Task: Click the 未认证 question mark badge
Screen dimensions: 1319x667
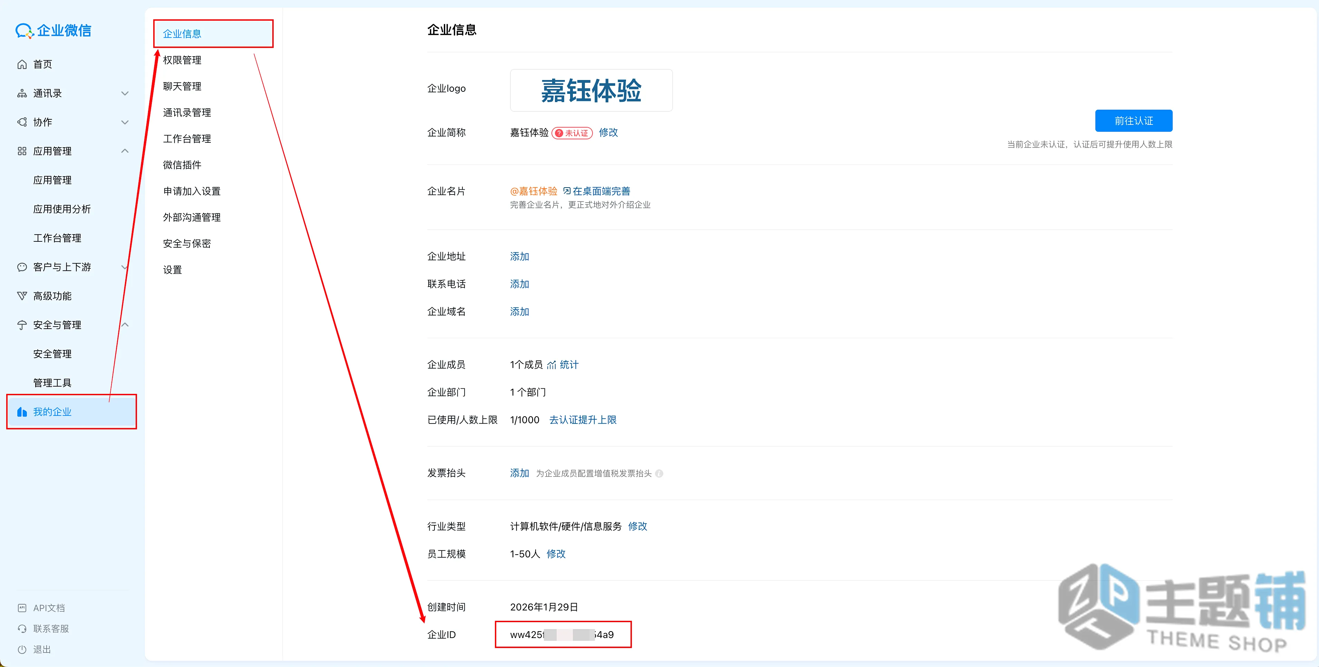Action: pos(572,133)
